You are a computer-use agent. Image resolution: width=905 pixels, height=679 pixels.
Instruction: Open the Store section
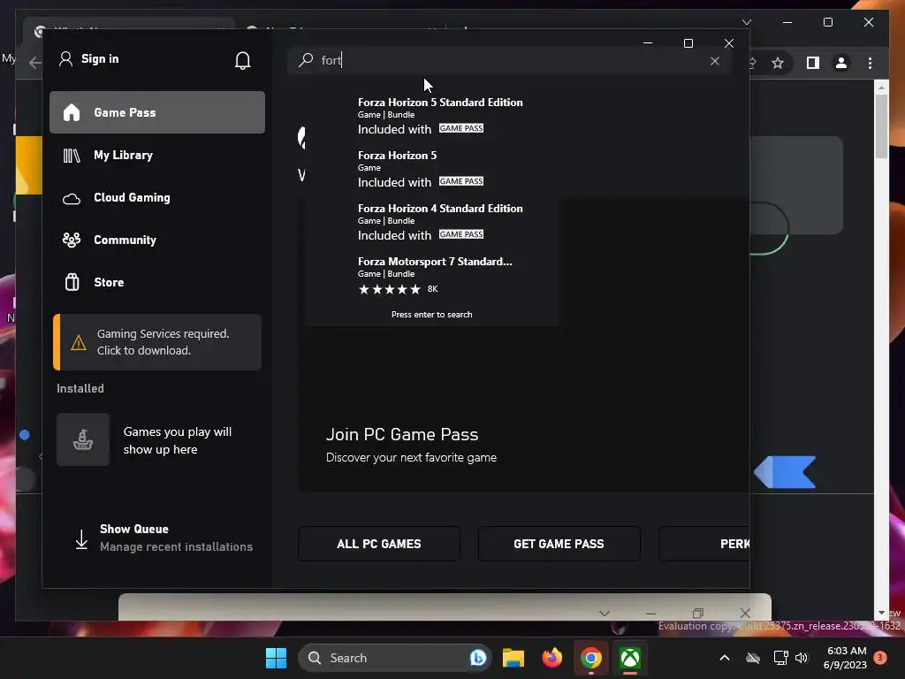pyautogui.click(x=157, y=282)
